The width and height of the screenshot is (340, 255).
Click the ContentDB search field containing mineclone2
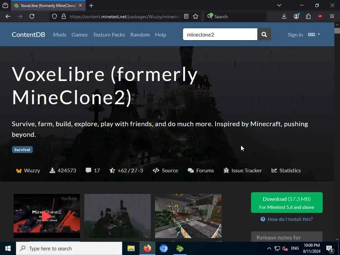point(220,34)
